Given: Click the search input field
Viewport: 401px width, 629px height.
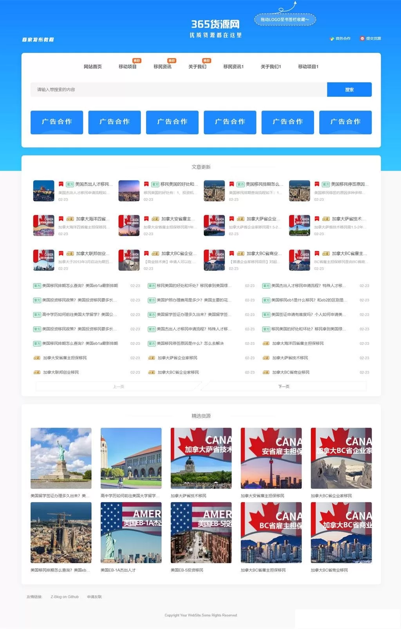Looking at the screenshot, I should click(179, 89).
